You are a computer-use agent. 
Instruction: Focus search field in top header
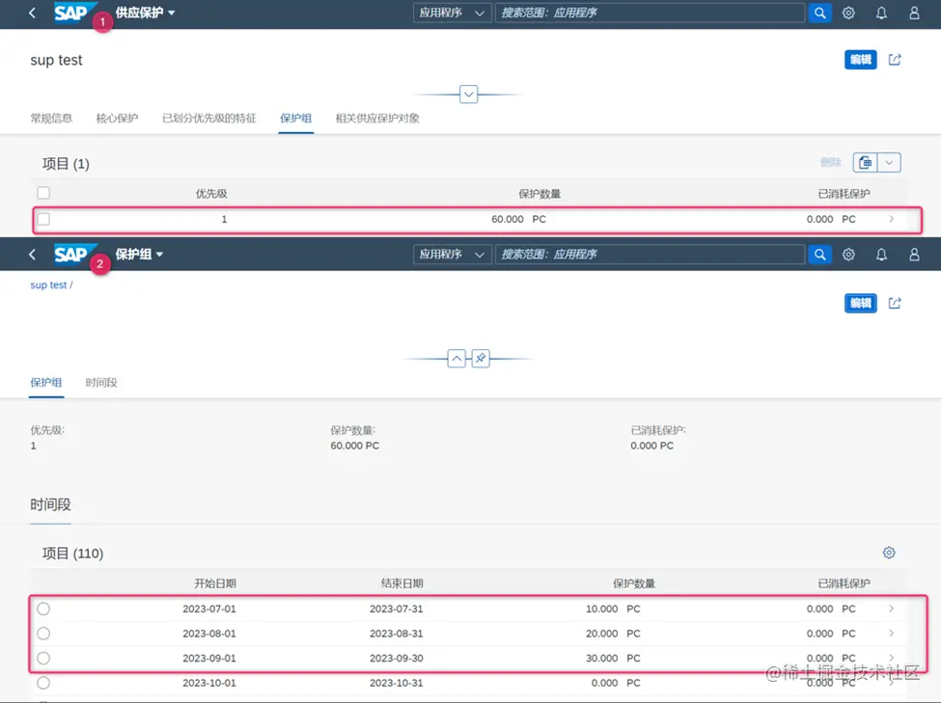650,13
